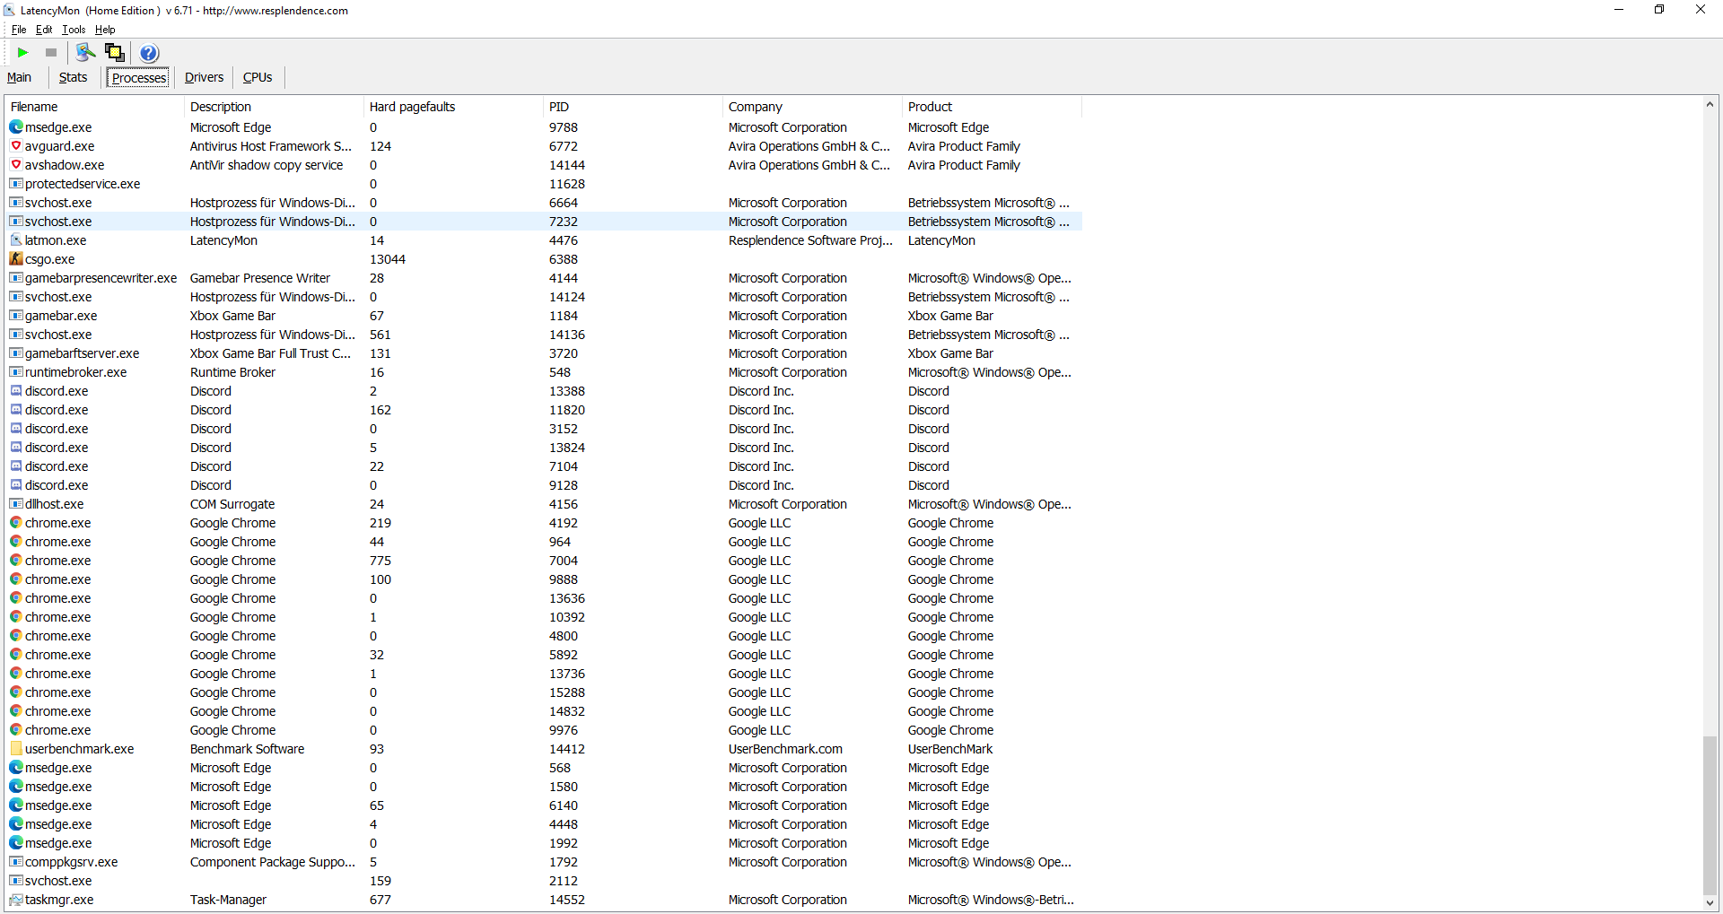Click the scrollbar up arrow

pyautogui.click(x=1710, y=105)
